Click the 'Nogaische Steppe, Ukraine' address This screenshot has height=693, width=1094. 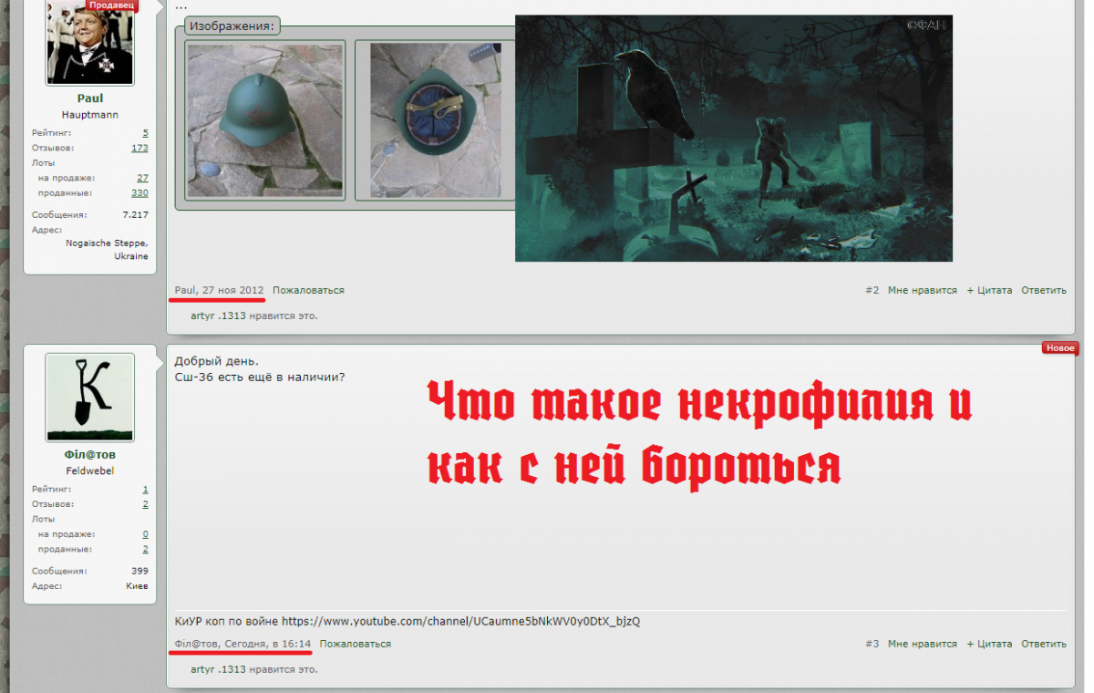(107, 250)
